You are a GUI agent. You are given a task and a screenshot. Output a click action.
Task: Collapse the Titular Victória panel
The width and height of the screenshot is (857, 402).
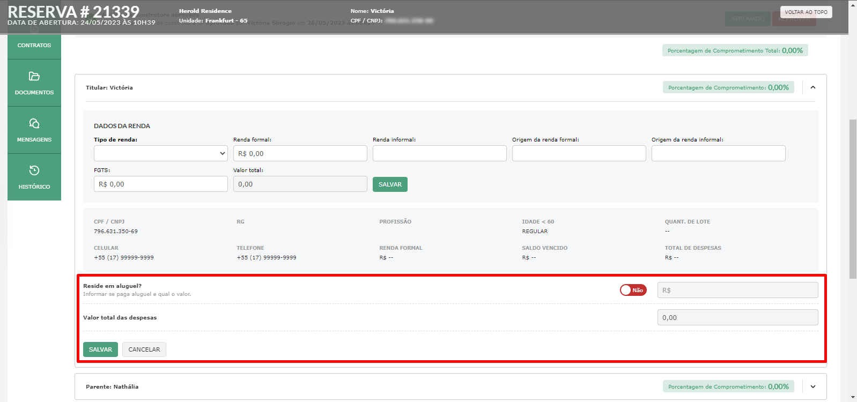[x=813, y=87]
